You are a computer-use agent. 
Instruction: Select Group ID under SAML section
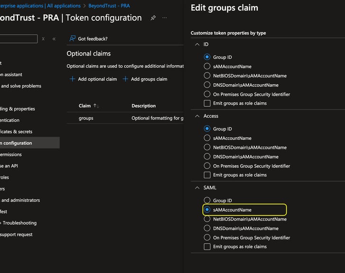(x=207, y=200)
